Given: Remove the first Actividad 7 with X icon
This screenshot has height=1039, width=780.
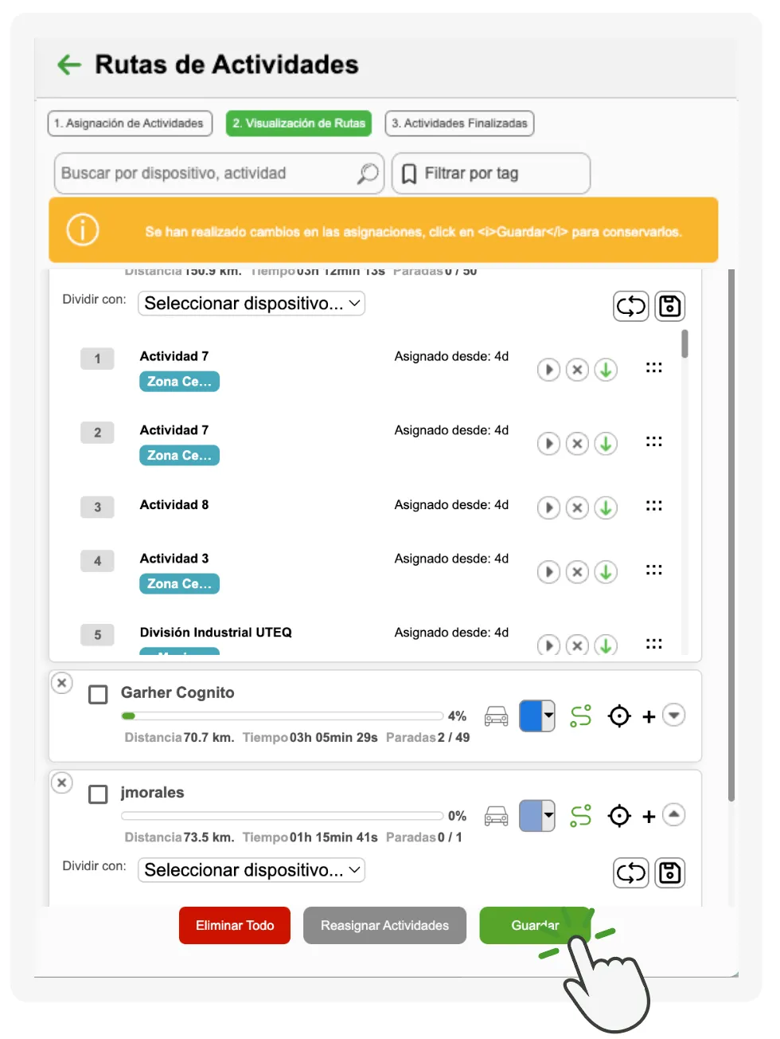Looking at the screenshot, I should coord(577,370).
